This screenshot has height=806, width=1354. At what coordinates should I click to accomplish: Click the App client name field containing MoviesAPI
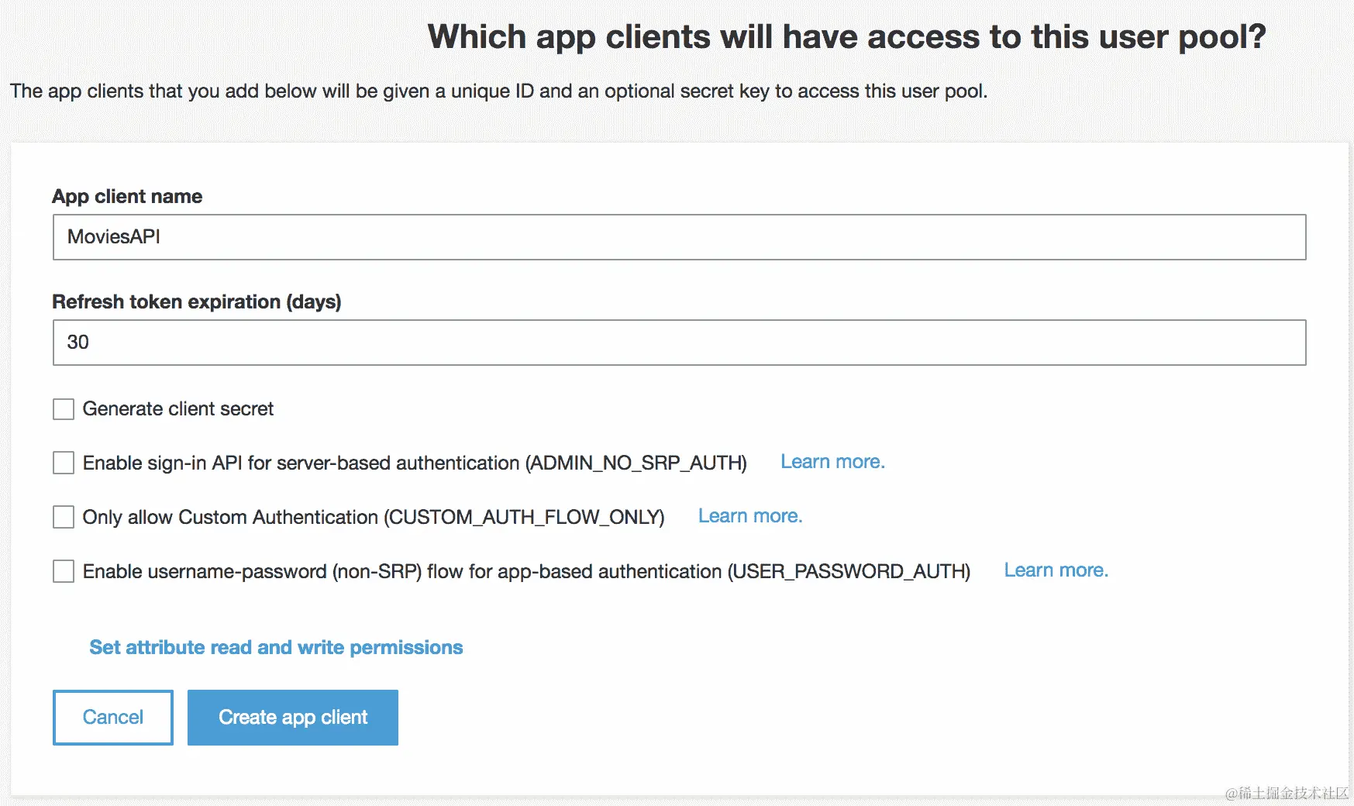point(679,237)
